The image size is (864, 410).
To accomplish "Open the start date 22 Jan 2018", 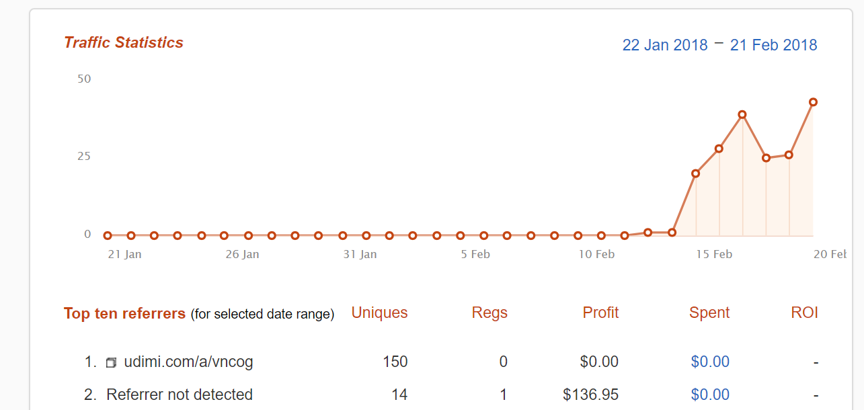I will pos(665,45).
